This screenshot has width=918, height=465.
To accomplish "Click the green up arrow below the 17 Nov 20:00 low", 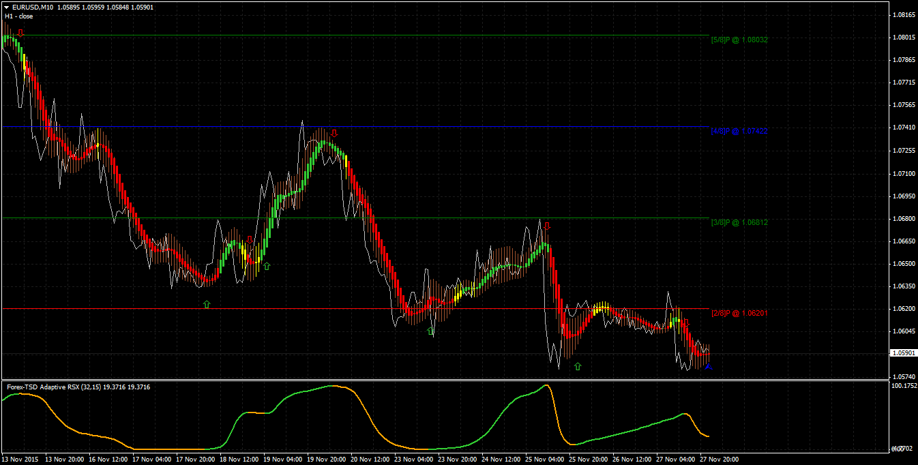I will (207, 304).
